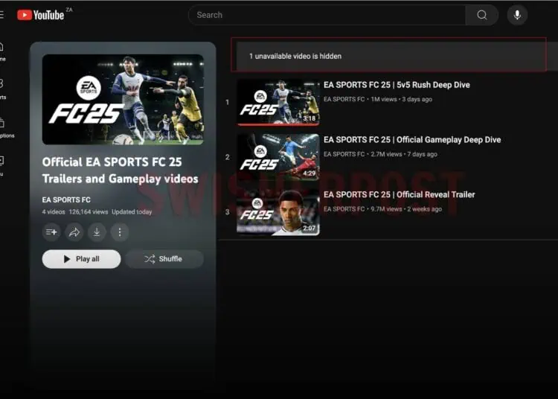Viewport: 558px width, 399px height.
Task: Open the 5v5 Rush Deep Dive thumbnail
Action: [x=278, y=102]
